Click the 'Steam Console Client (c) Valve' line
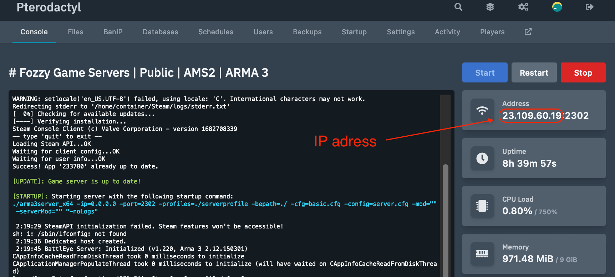 [125, 129]
